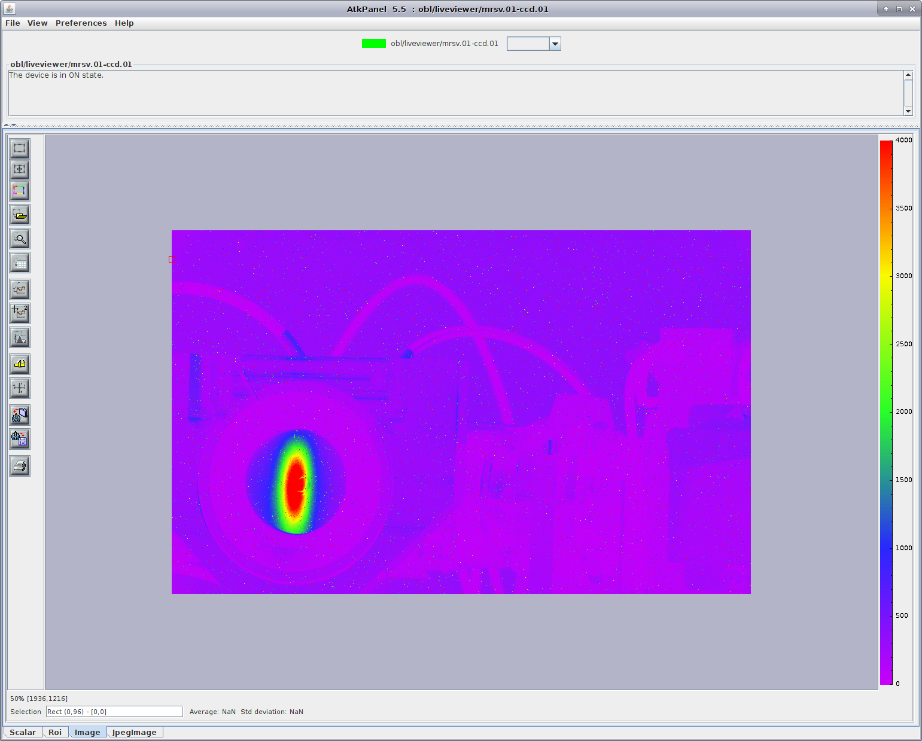
Task: Switch to the Scalar tab
Action: coord(23,732)
